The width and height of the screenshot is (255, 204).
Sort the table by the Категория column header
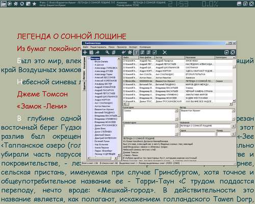(224, 58)
